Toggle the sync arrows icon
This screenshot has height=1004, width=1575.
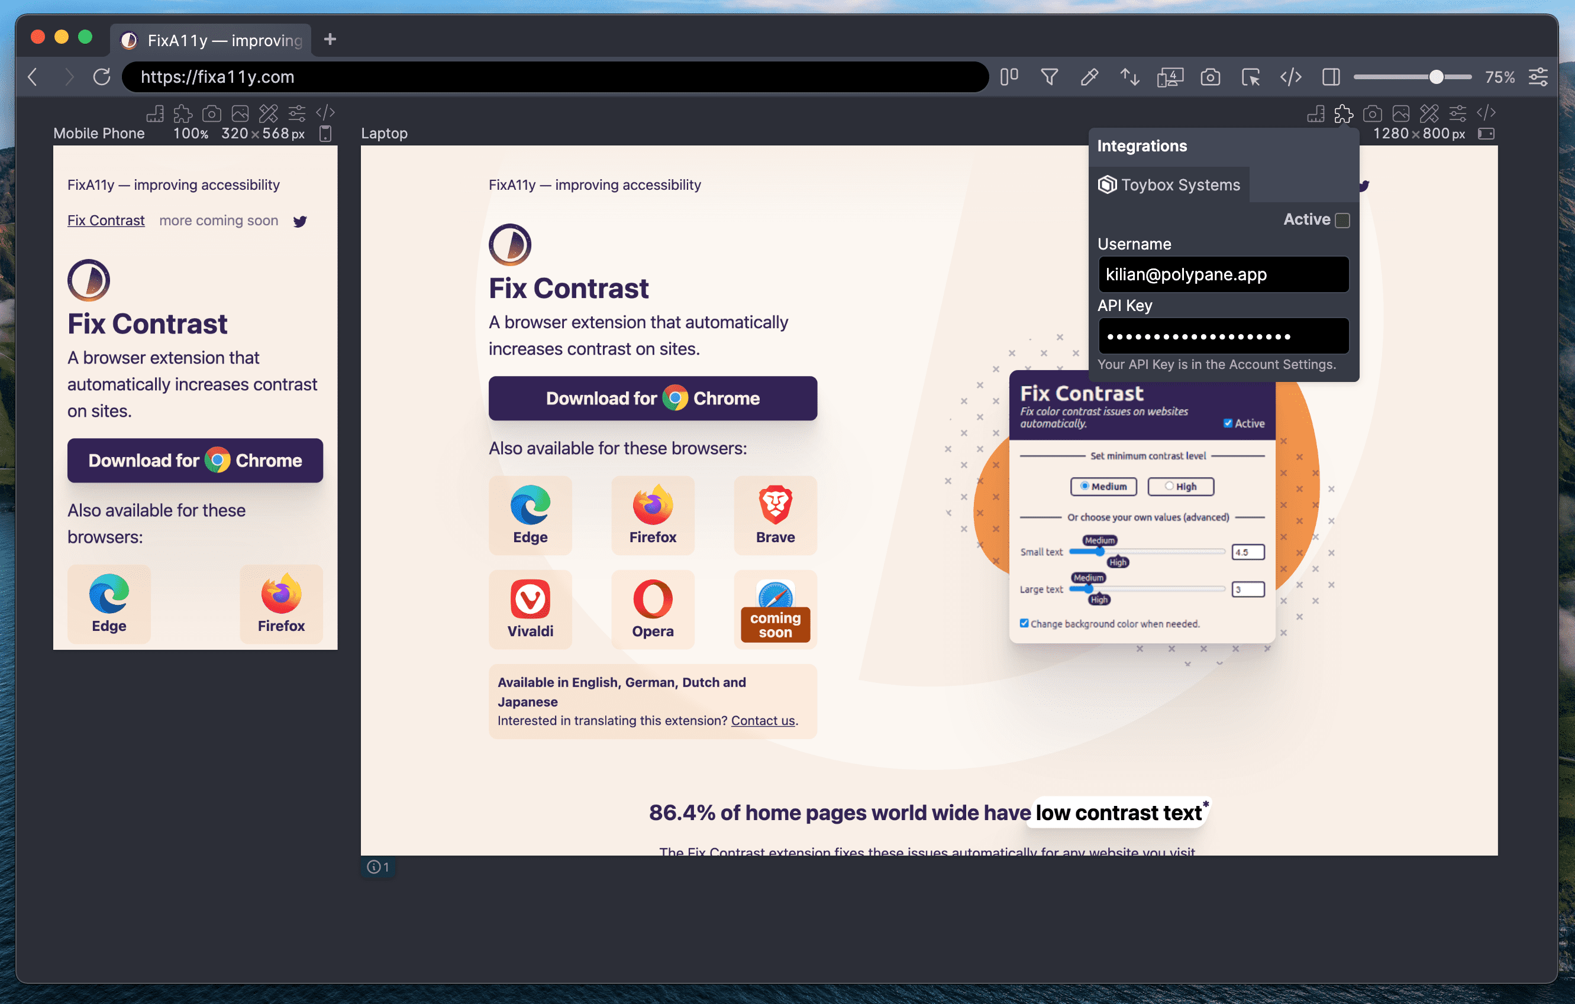(1129, 77)
